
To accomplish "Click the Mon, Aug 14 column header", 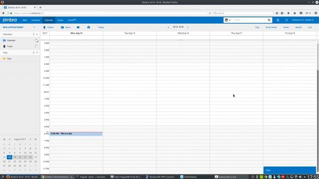I will click(76, 33).
